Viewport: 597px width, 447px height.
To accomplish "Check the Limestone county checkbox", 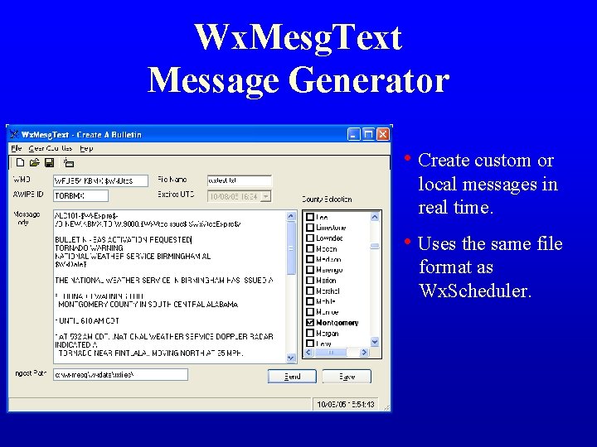I will point(310,228).
